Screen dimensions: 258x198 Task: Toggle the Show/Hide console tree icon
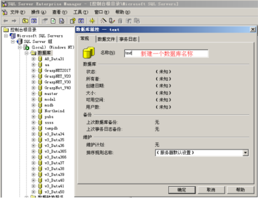(x=34, y=21)
